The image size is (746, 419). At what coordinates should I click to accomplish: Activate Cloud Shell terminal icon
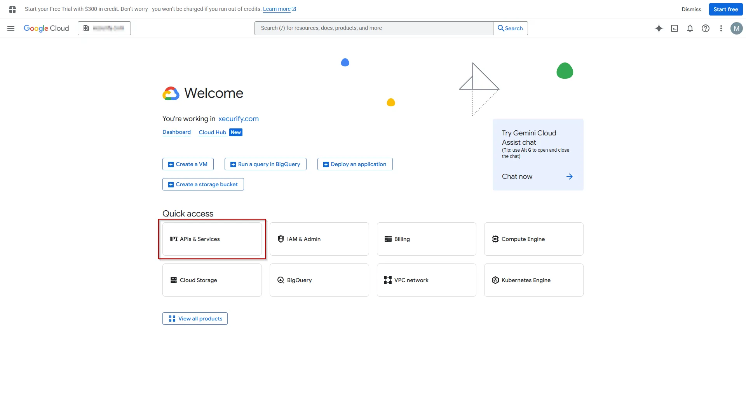coord(675,28)
